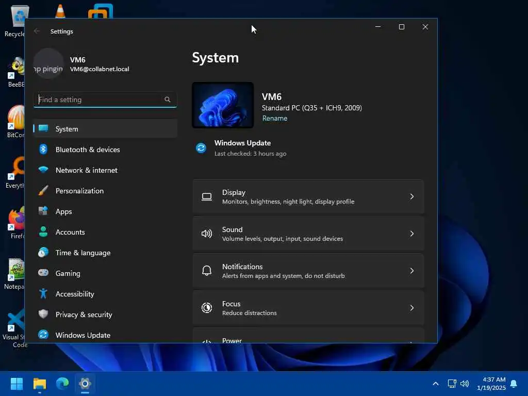Open the Gaming controller icon
The image size is (528, 396).
43,273
